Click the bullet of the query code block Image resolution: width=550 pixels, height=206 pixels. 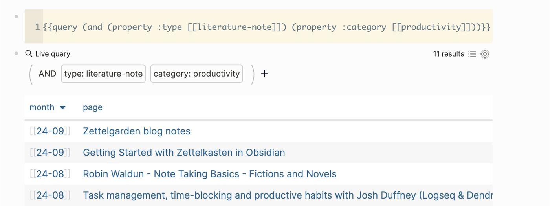pos(16,17)
